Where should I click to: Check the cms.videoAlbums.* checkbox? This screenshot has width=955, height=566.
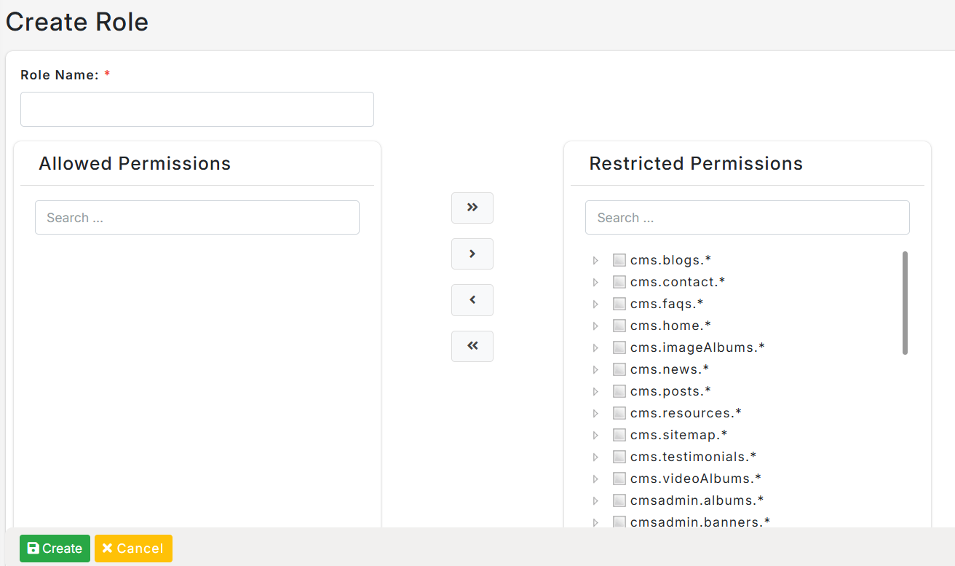tap(619, 479)
